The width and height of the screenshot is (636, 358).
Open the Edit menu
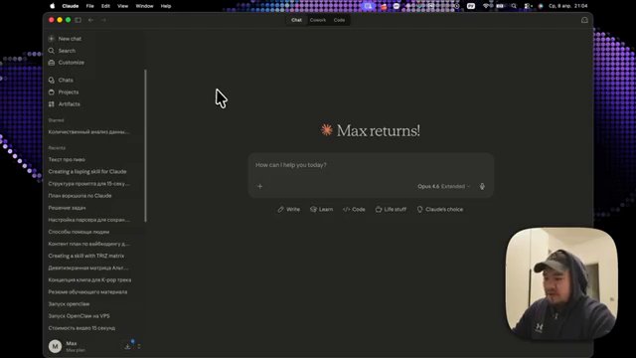point(105,6)
